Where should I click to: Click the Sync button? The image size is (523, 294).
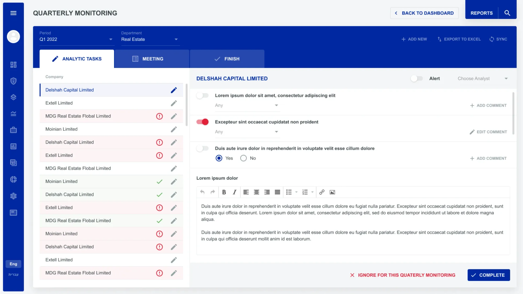(498, 39)
